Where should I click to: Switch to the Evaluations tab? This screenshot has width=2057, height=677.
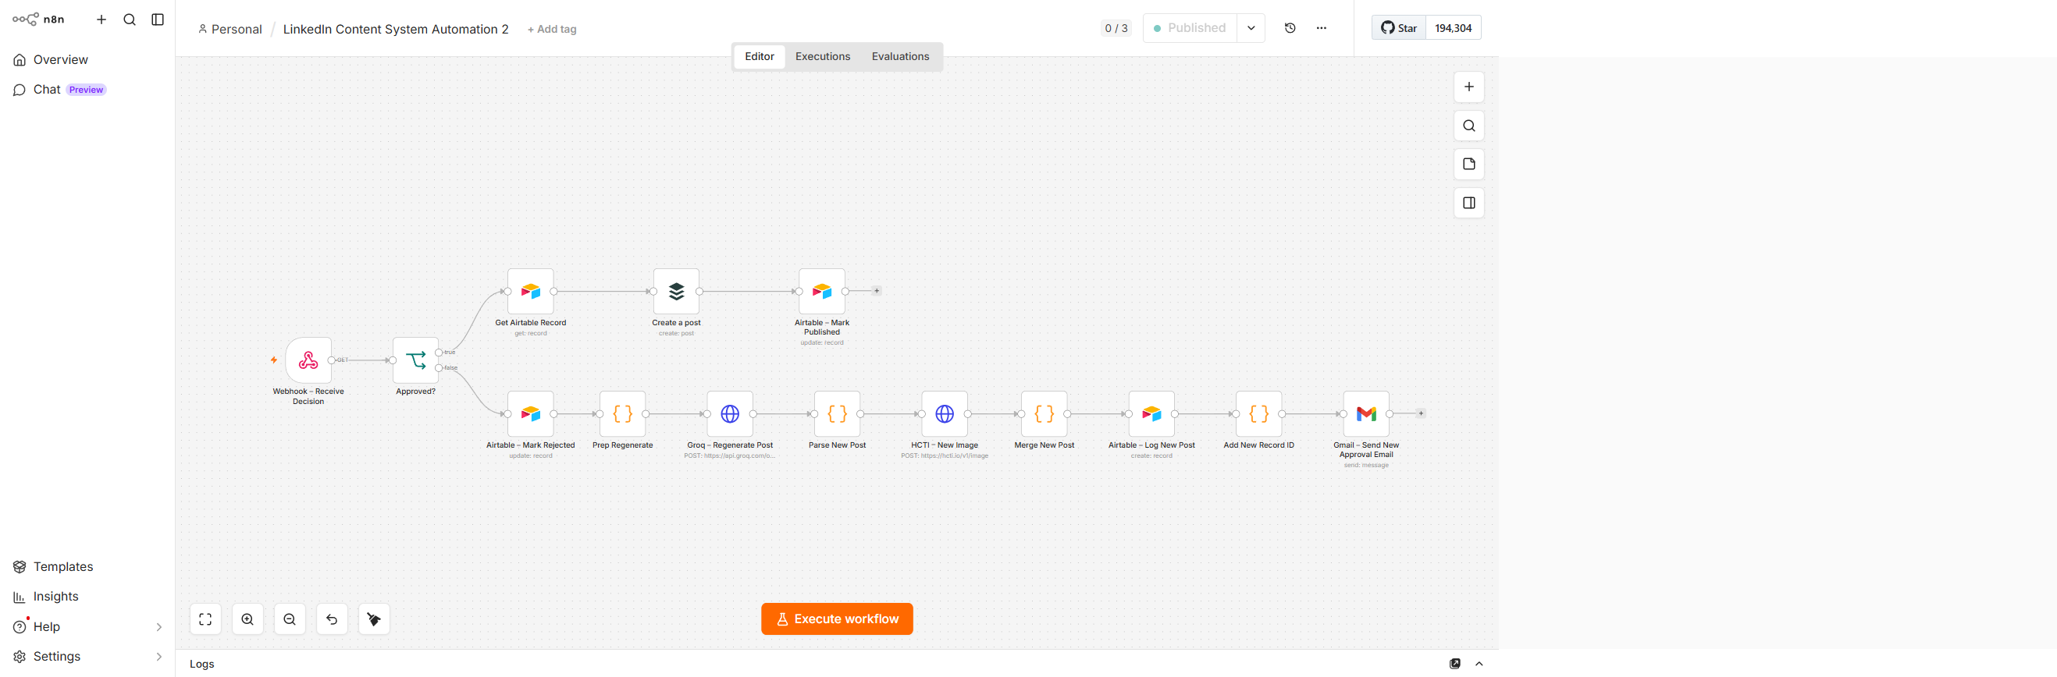(x=900, y=57)
